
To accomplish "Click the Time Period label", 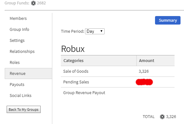I will pos(73,31).
